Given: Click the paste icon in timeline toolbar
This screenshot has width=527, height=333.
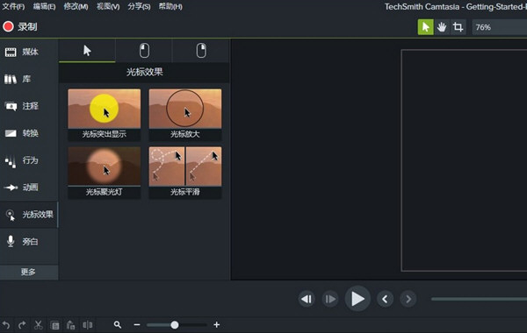Looking at the screenshot, I should click(x=70, y=324).
